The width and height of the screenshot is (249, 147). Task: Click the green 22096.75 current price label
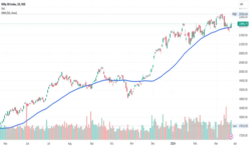coord(243,24)
